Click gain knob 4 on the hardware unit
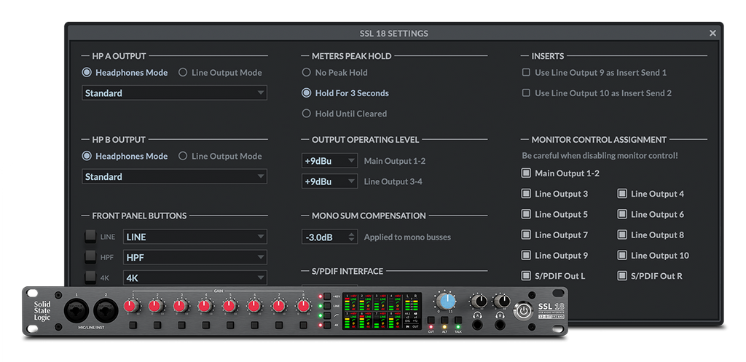 [x=205, y=306]
